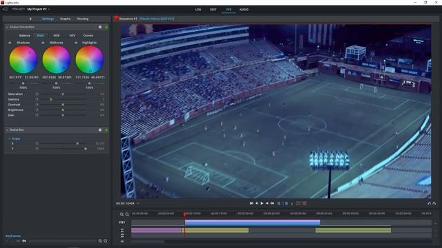This screenshot has width=442, height=248.
Task: Toggle keyframing for Saturation
Action: click(x=37, y=94)
